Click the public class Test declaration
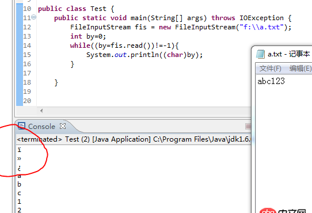This screenshot has height=213, width=312. coord(76,9)
